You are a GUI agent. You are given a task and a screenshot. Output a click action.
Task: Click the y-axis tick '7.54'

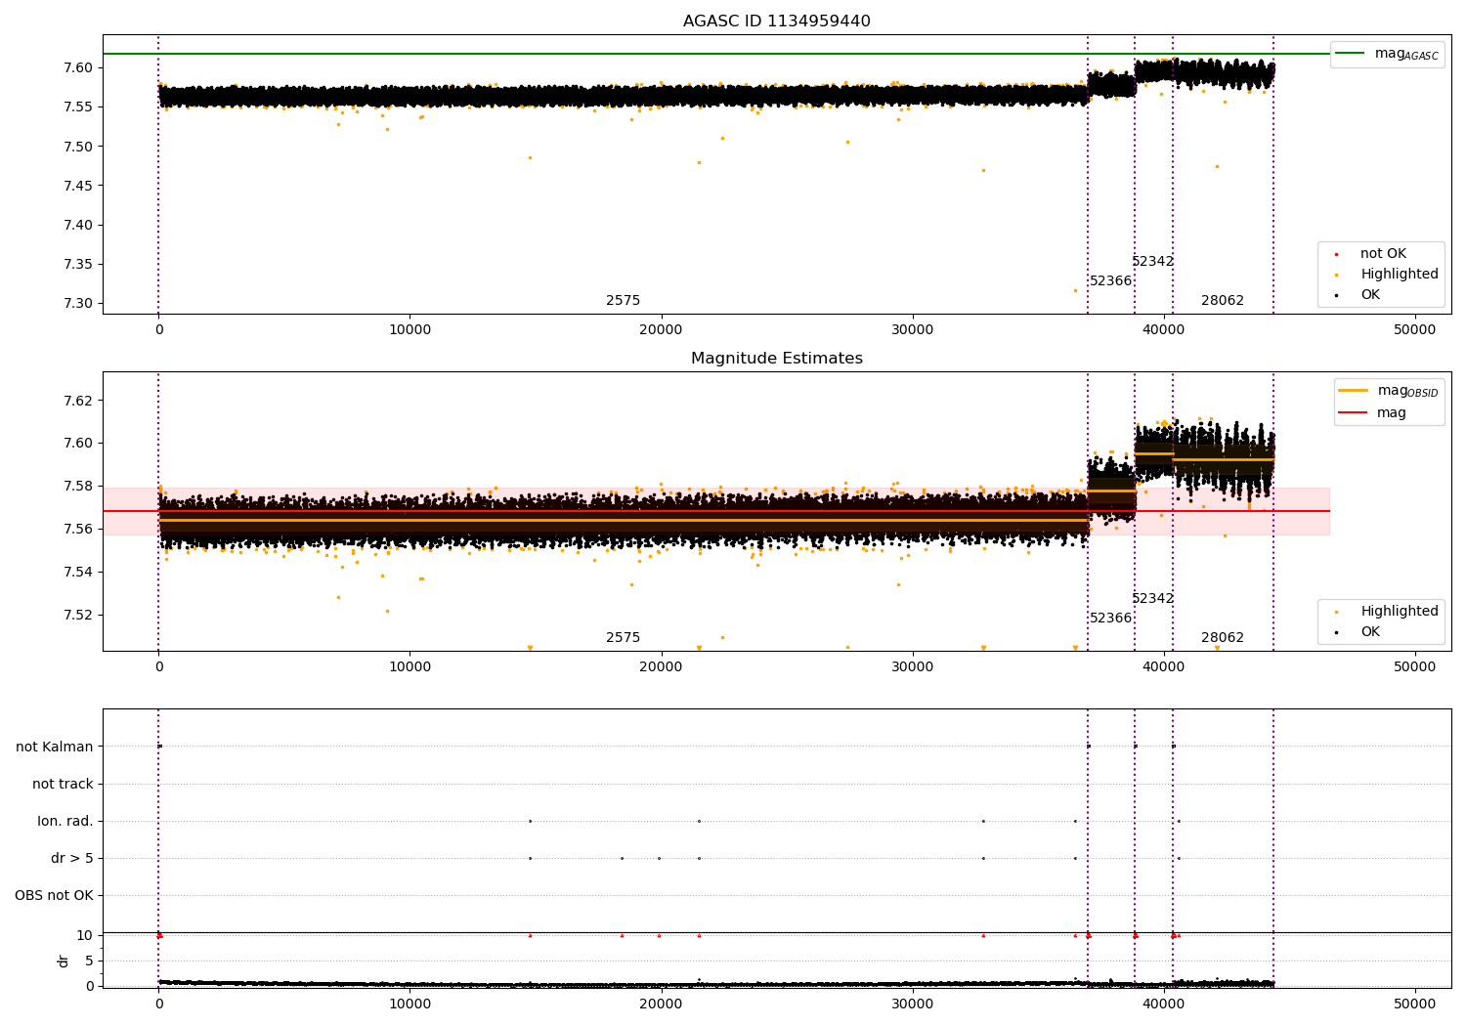[78, 573]
